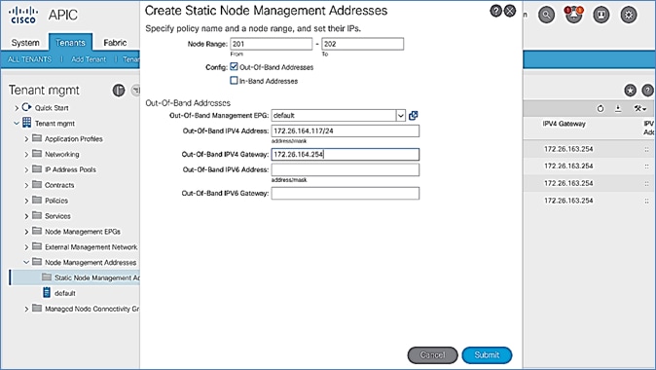Submit the static node management addresses

point(487,355)
